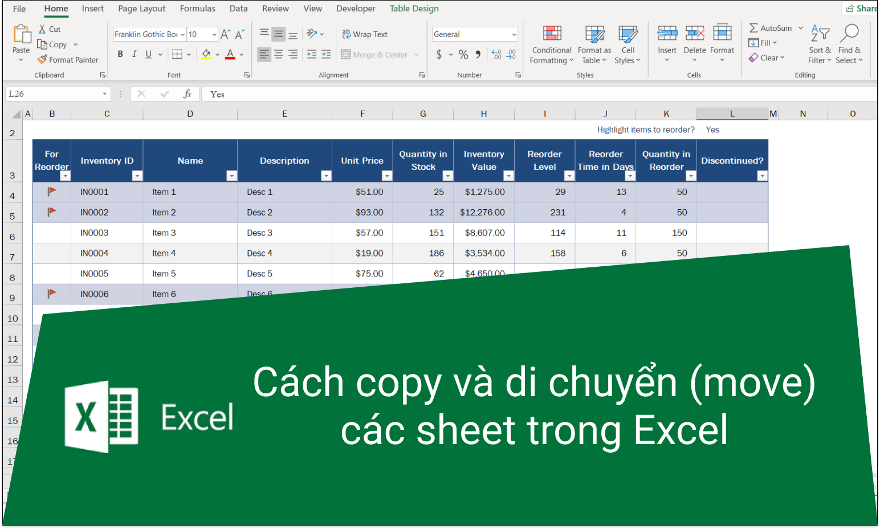
Task: Click the insert function fx icon
Action: click(187, 94)
